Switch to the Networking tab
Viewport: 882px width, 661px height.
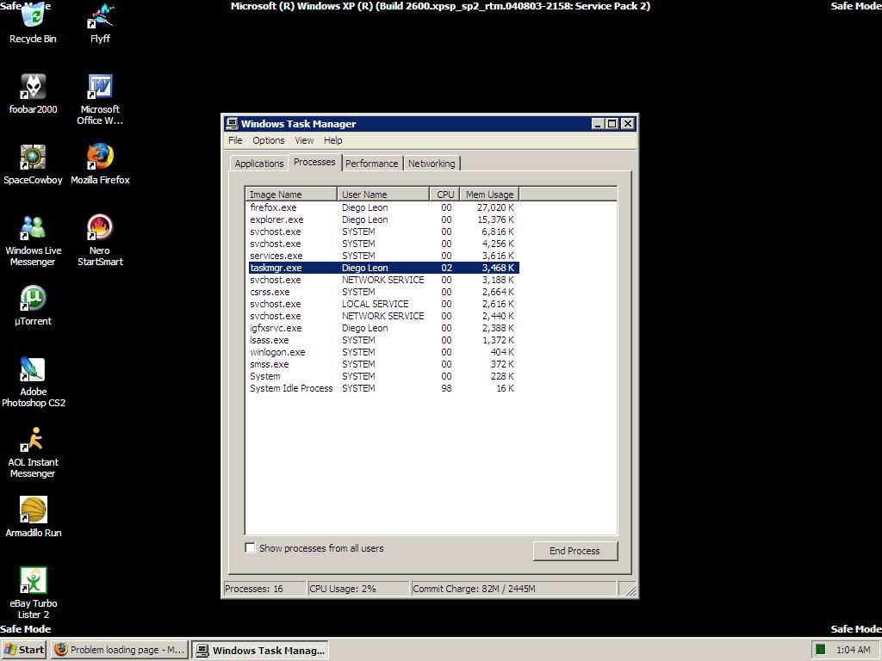(x=432, y=164)
